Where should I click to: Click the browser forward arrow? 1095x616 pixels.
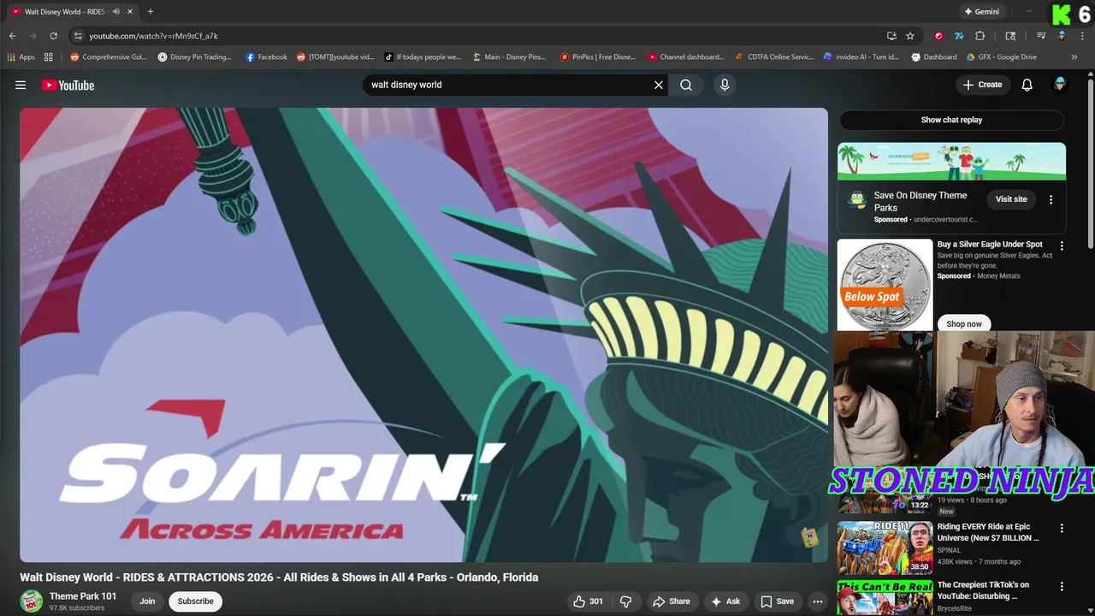pos(33,36)
